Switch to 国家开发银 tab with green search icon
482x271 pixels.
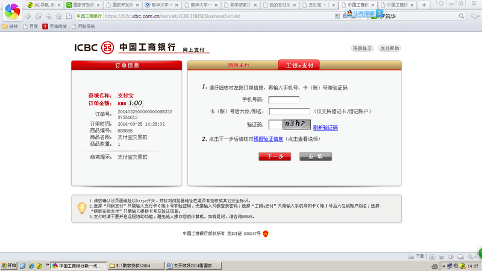point(83,5)
